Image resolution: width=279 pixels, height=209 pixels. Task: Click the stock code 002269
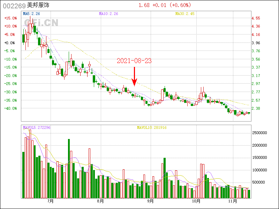(x=14, y=6)
